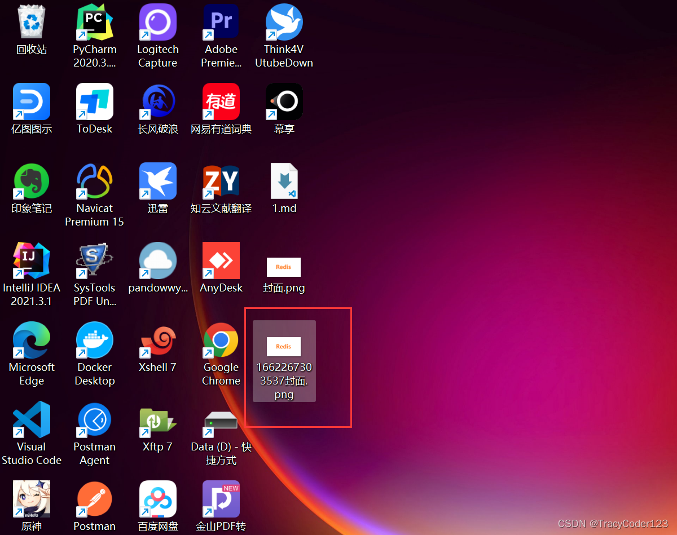Click the Logitech Capture shortcut
Viewport: 677px width, 535px height.
tap(158, 23)
